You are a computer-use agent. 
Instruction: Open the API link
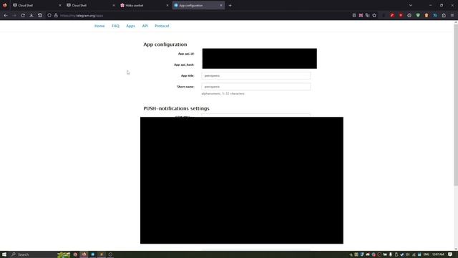145,26
